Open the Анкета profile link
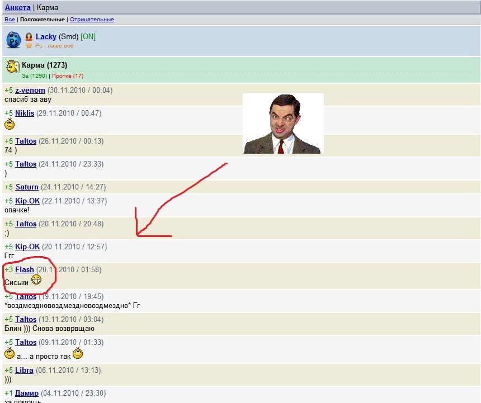 click(17, 8)
